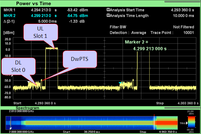Select the white Marker 1 triangle on the trace

29,82
